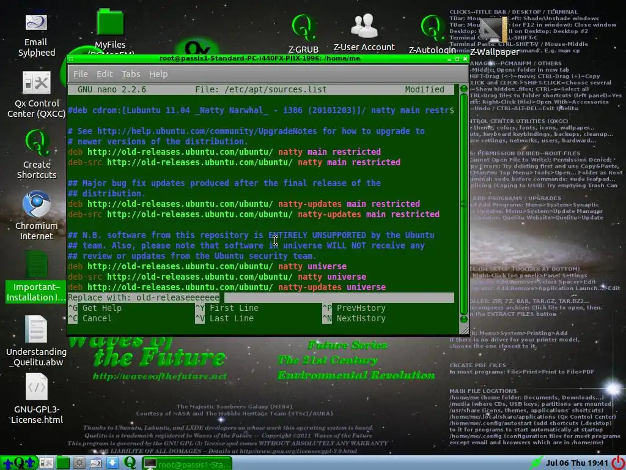
Task: Click the terminal scrollbar's bottom round arrow button
Action: coord(464,319)
